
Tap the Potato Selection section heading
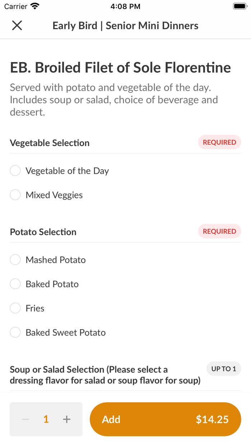(43, 232)
